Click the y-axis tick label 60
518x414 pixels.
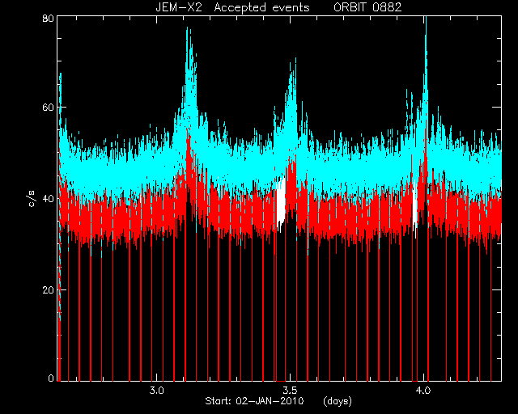coord(48,108)
